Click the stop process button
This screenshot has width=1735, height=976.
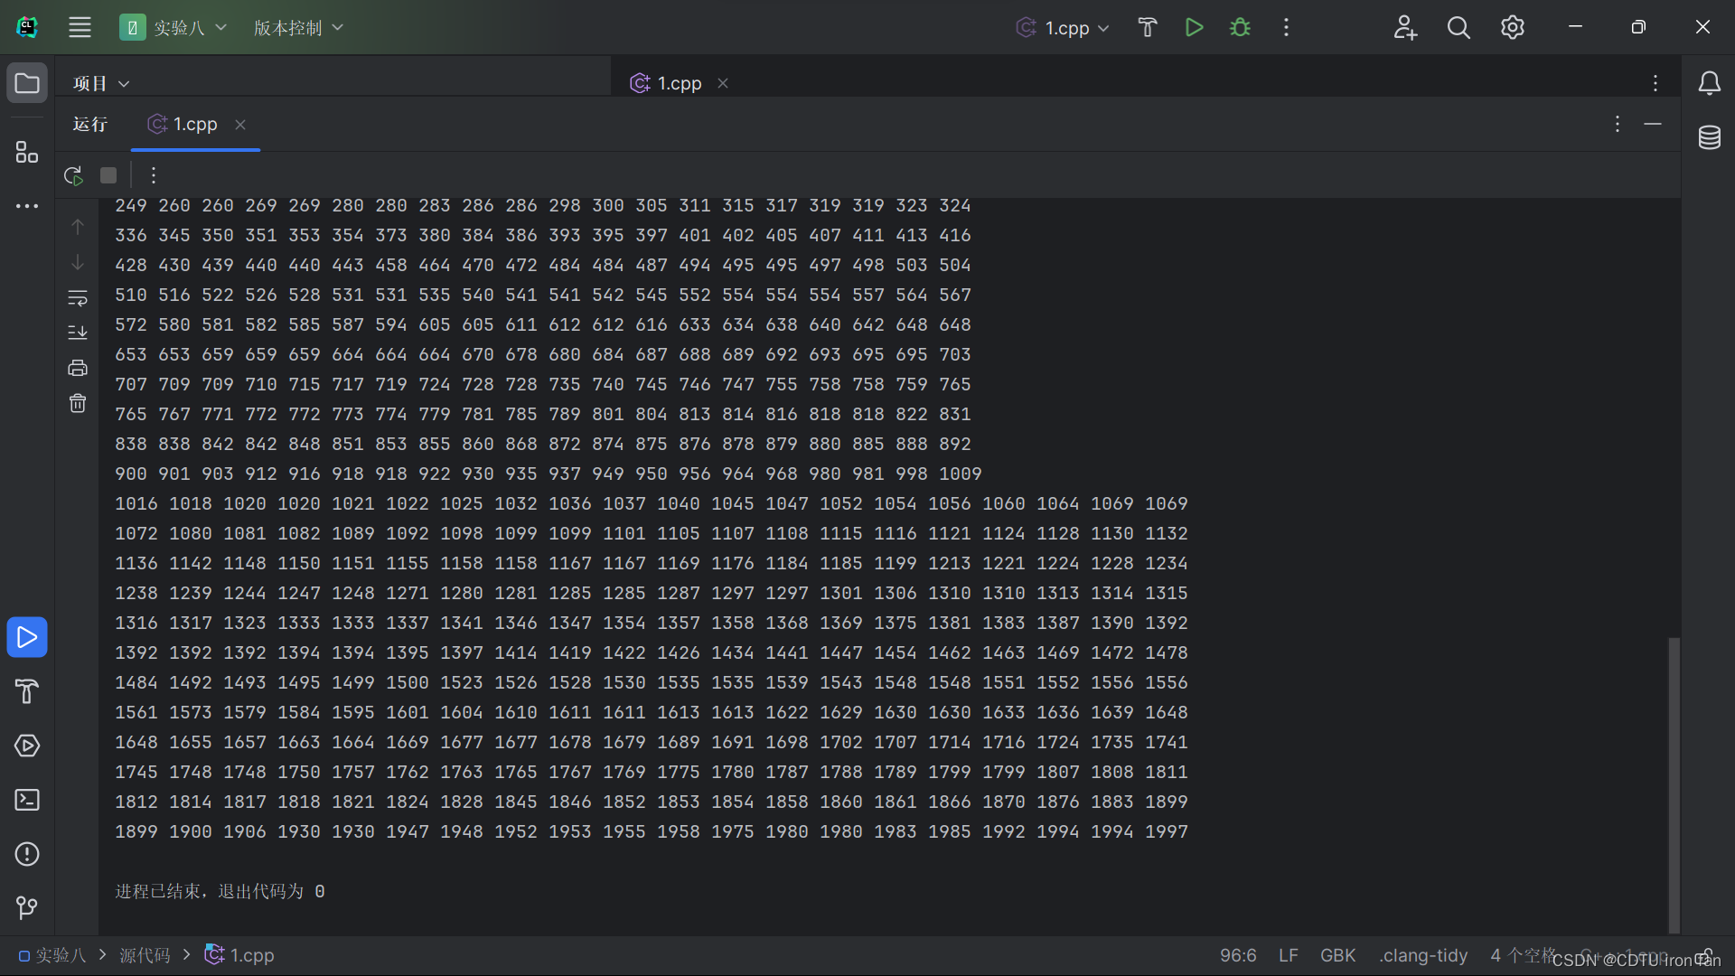(108, 175)
